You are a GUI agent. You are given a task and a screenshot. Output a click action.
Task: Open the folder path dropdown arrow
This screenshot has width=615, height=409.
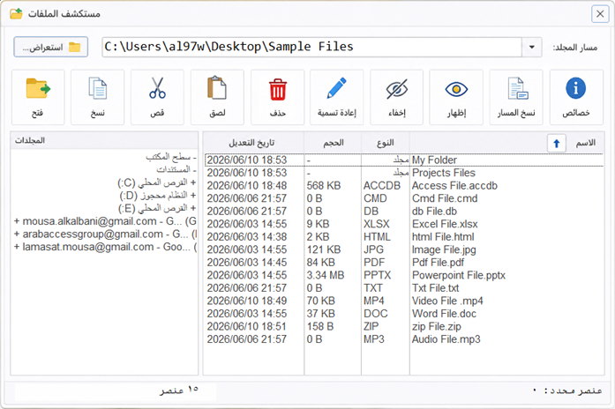[x=532, y=47]
